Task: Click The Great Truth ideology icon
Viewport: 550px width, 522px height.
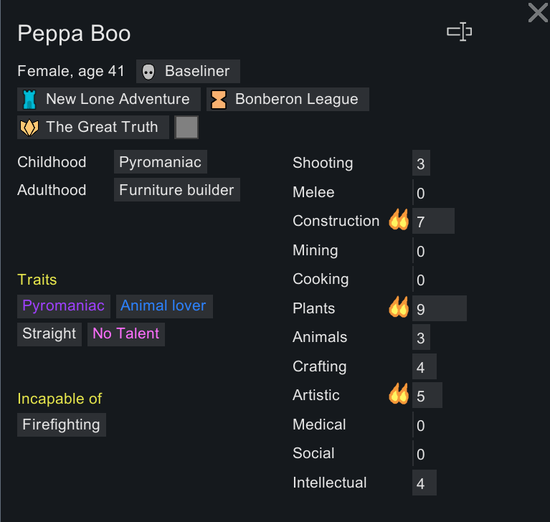Action: point(29,128)
